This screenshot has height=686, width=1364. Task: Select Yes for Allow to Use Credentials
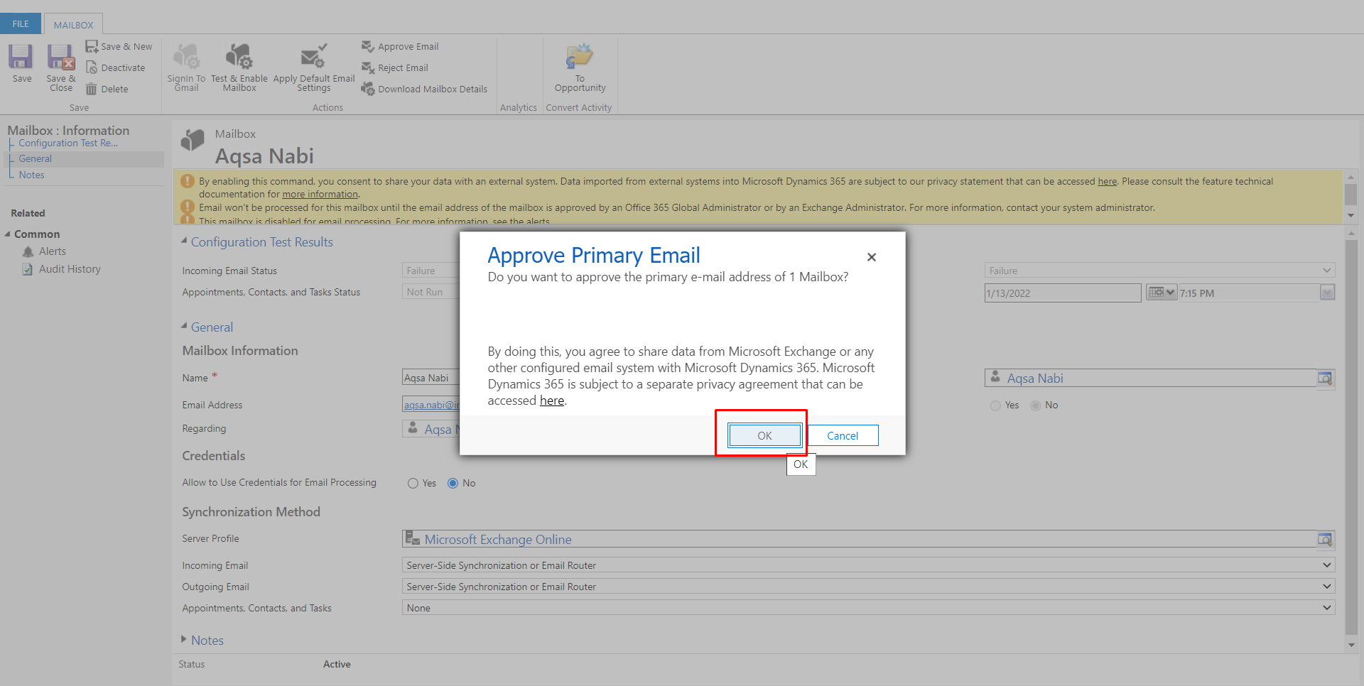click(x=413, y=483)
